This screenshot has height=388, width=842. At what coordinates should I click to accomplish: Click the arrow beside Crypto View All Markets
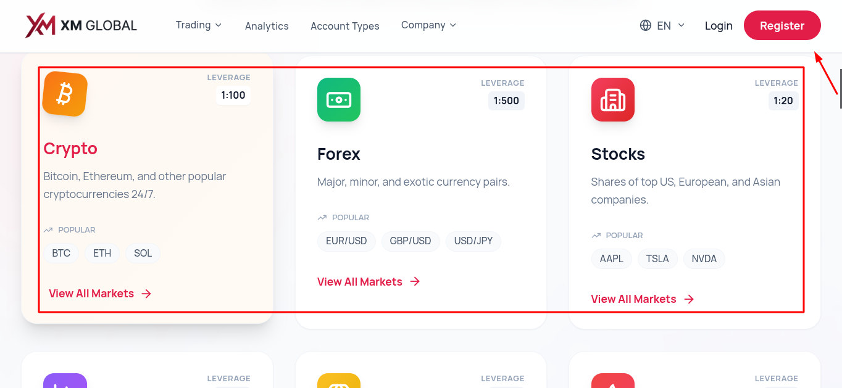click(146, 294)
